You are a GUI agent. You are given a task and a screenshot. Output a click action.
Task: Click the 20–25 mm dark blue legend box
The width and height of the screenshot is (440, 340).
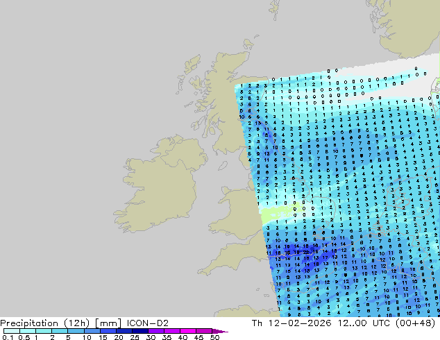click(124, 331)
